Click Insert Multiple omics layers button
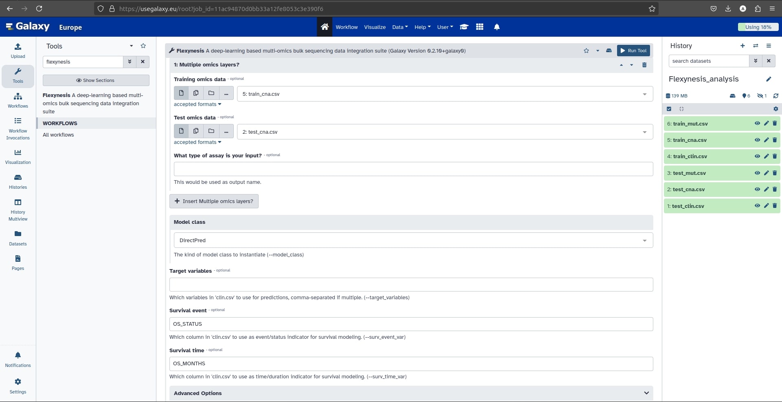 (214, 201)
